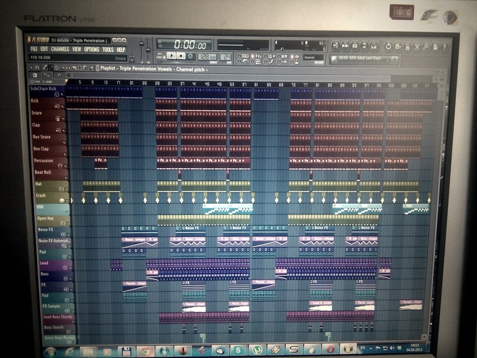Open the news panel 50% SALE Last Days
The height and width of the screenshot is (358, 477).
[364, 60]
